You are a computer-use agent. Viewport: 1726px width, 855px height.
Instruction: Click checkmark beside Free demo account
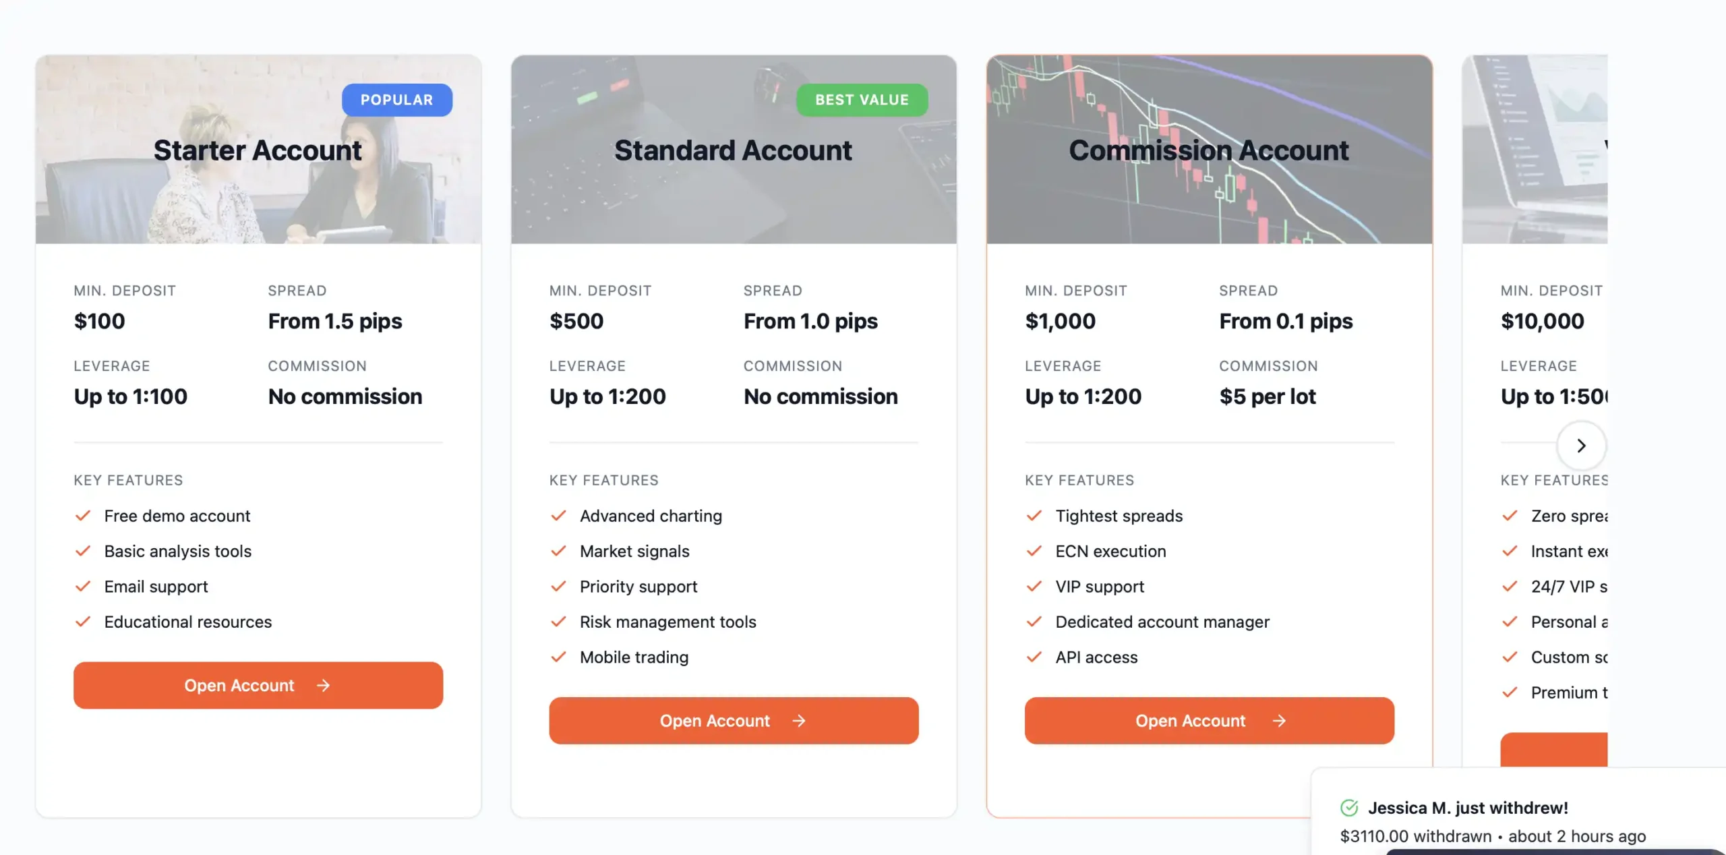coord(83,516)
